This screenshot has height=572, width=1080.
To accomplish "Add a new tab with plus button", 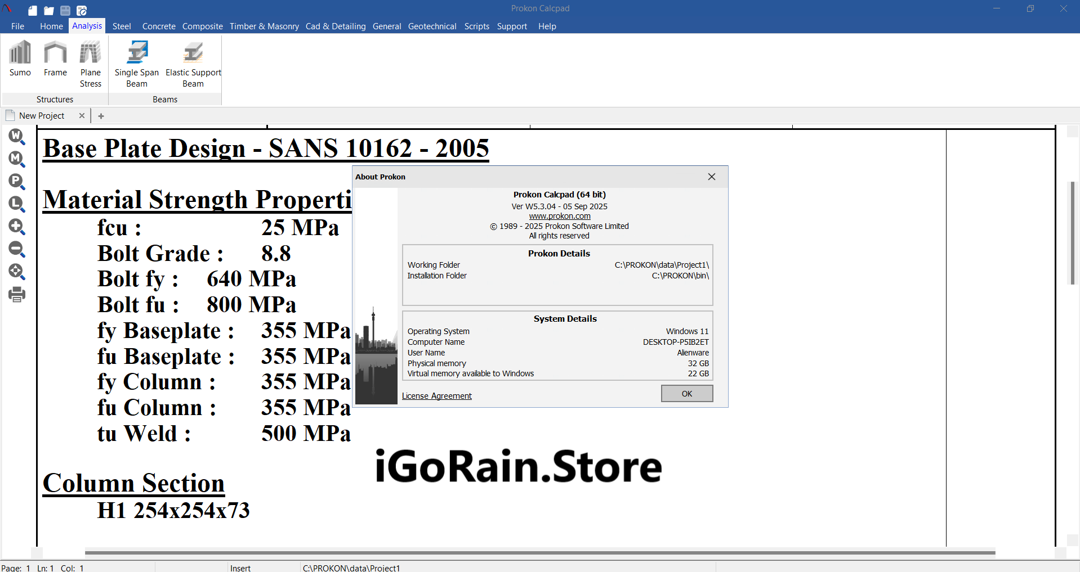I will pyautogui.click(x=101, y=116).
